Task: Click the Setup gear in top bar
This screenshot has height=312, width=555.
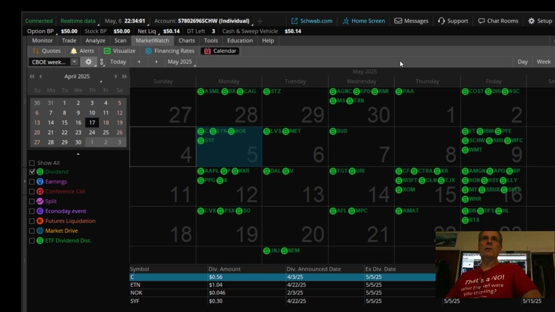Action: point(540,21)
